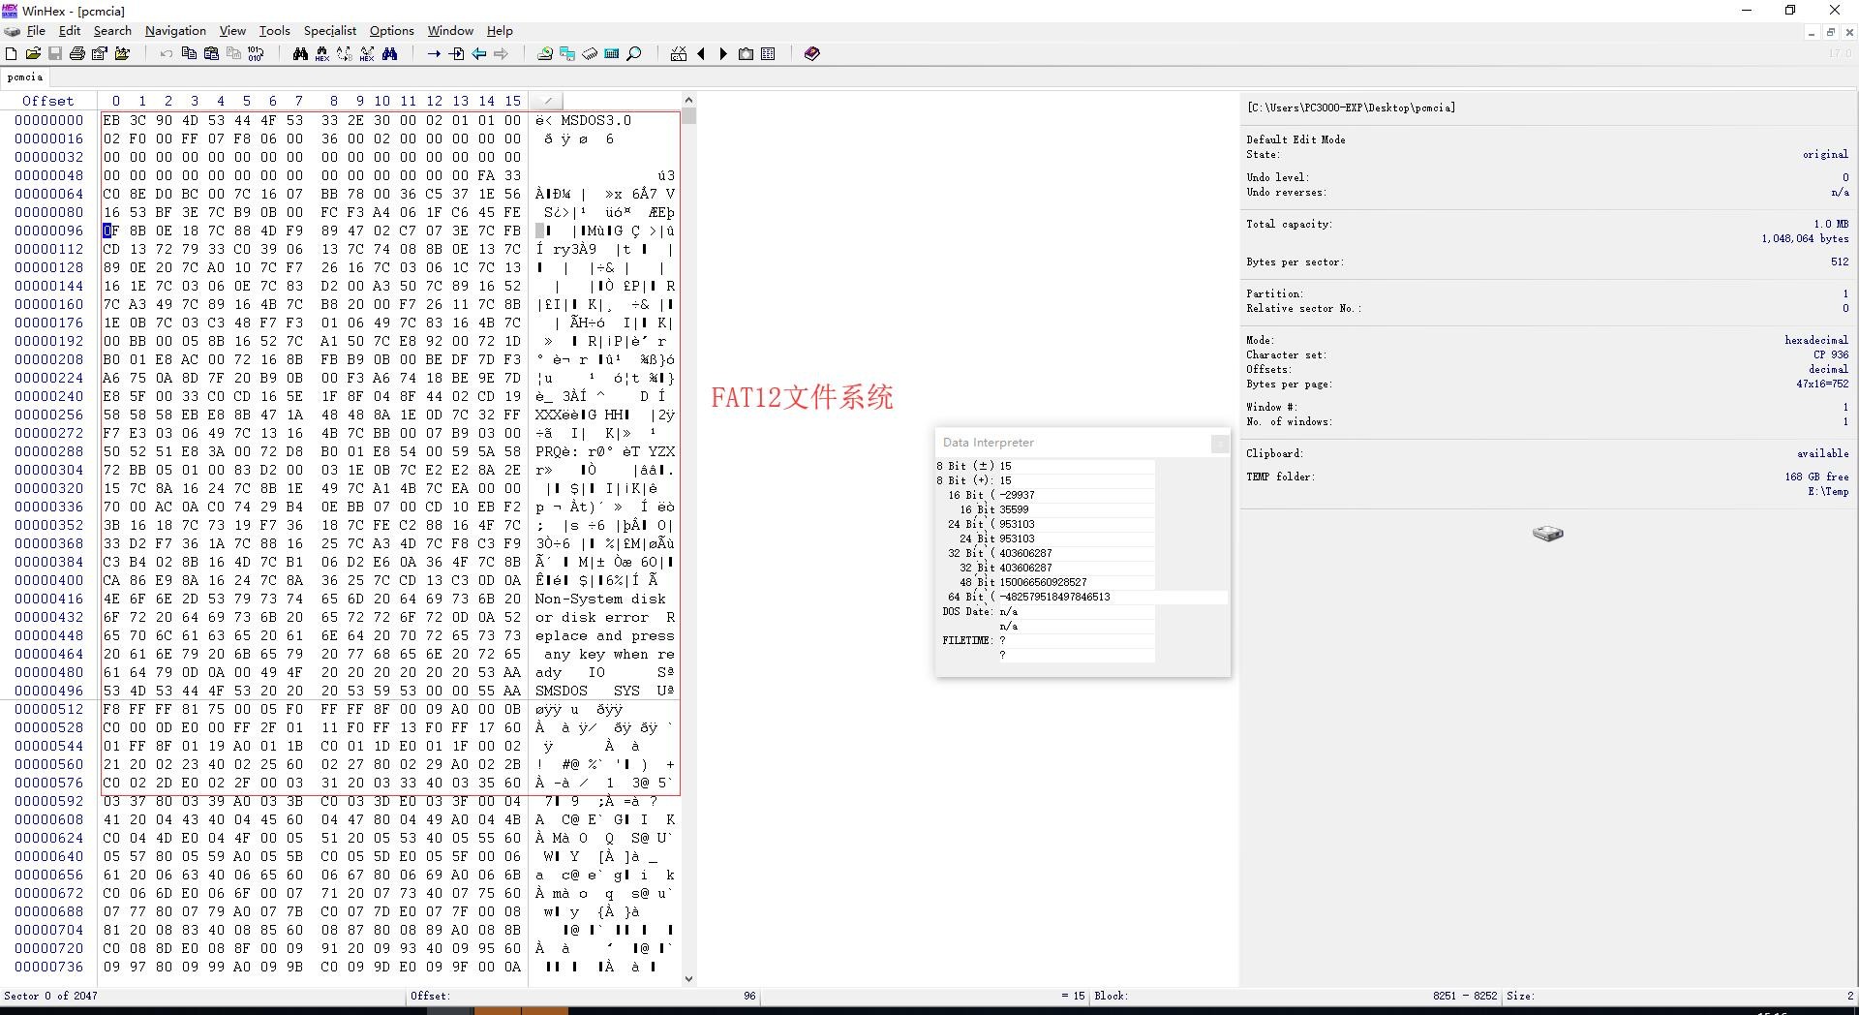Viewport: 1859px width, 1015px height.
Task: Open the View menu
Action: coord(232,31)
